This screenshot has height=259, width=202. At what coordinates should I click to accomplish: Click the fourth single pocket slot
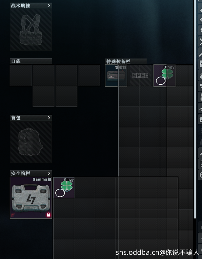coord(90,76)
